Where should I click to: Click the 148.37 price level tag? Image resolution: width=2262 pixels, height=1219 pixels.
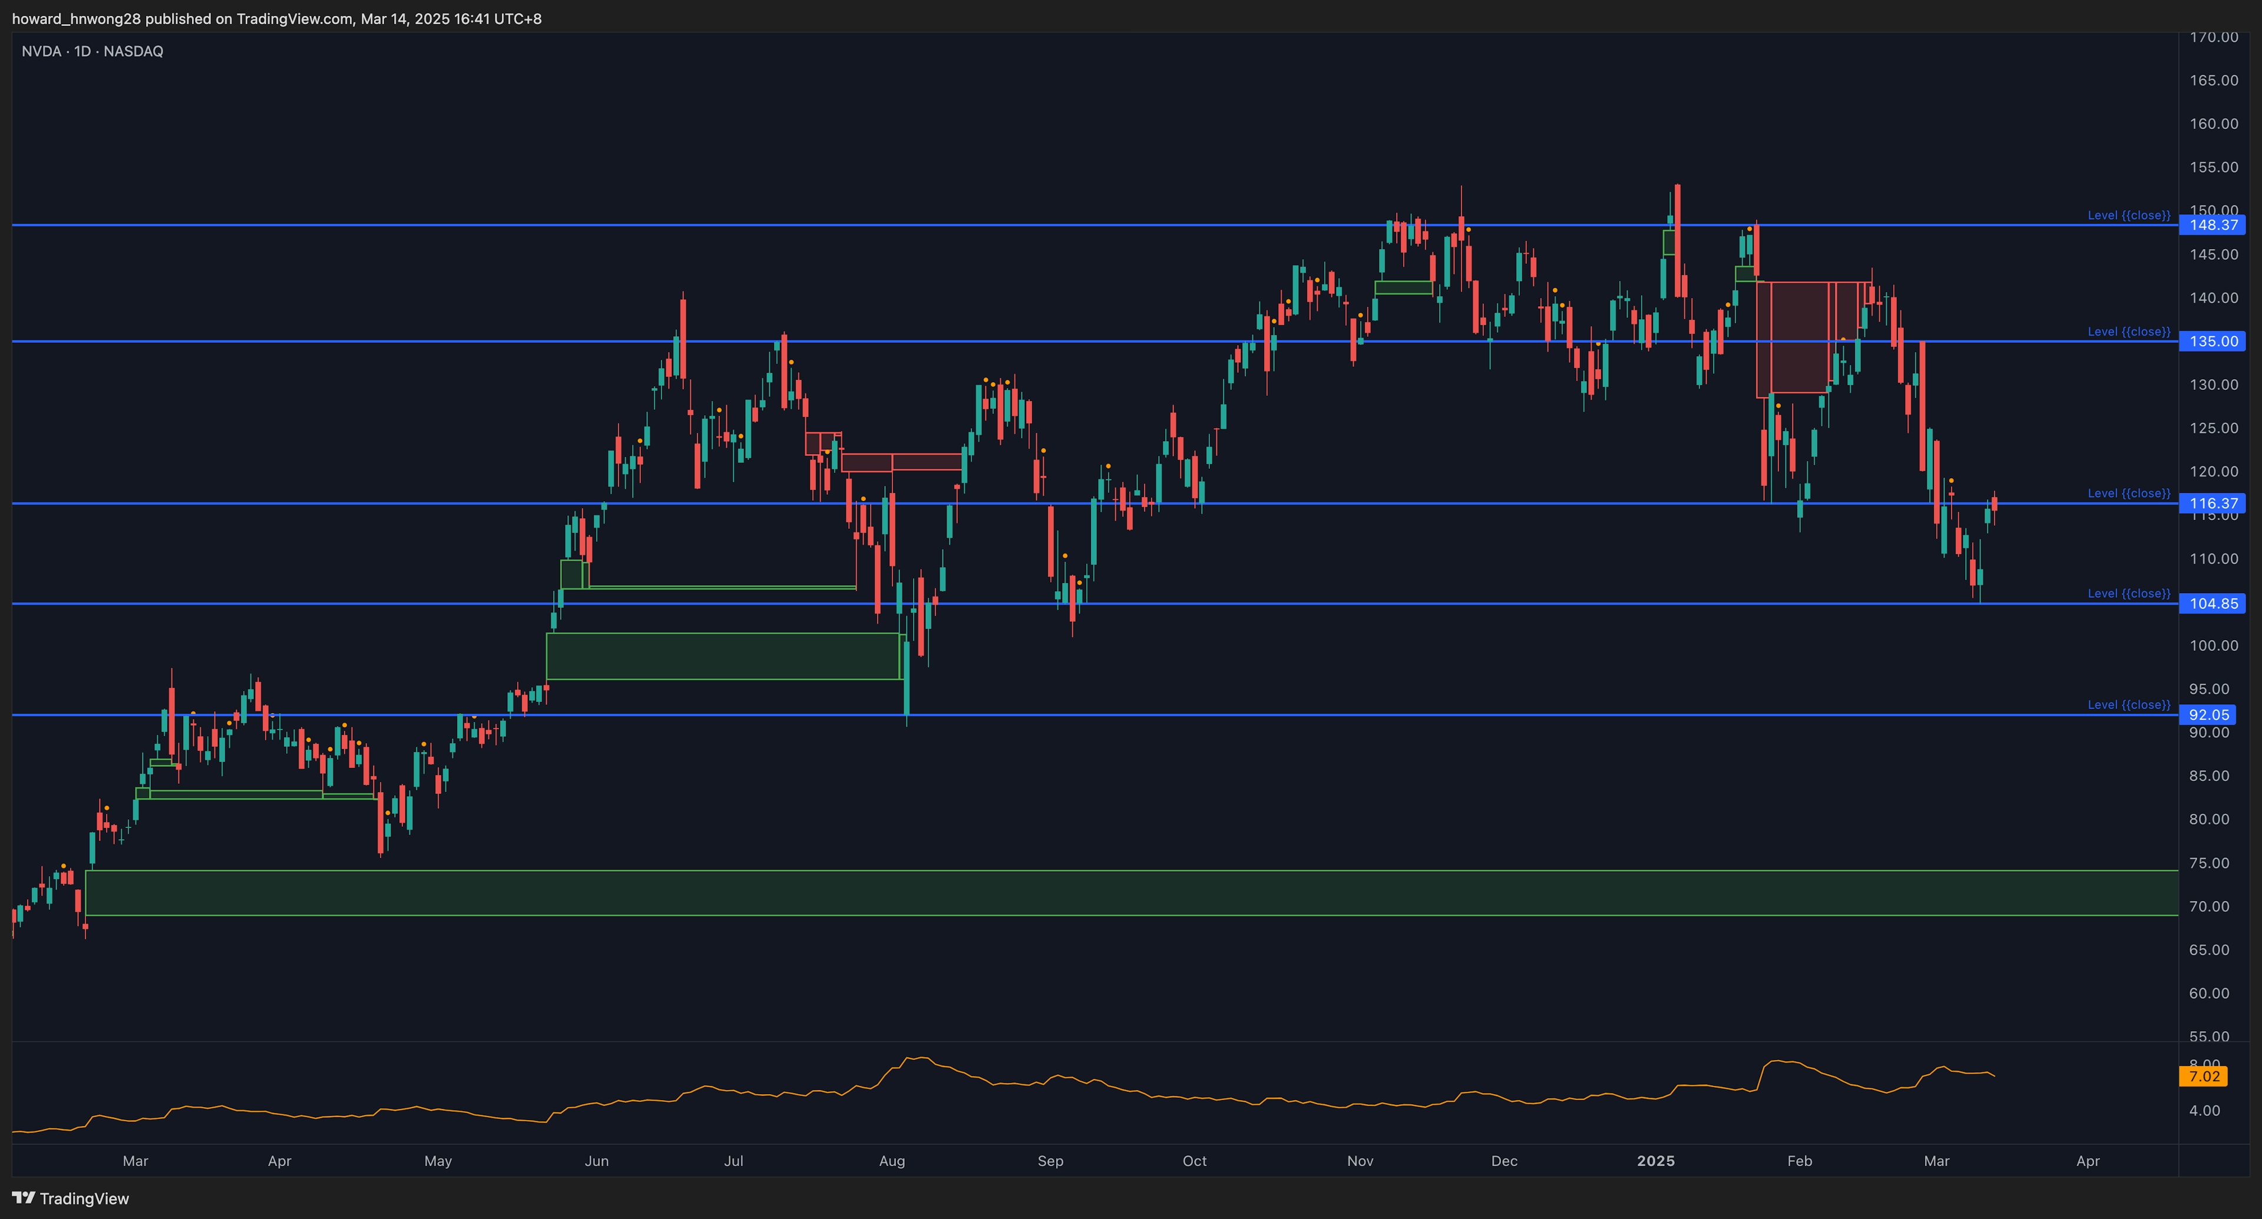2212,226
